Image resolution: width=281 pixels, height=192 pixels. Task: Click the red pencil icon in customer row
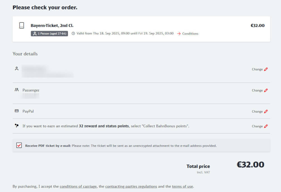[x=266, y=69]
